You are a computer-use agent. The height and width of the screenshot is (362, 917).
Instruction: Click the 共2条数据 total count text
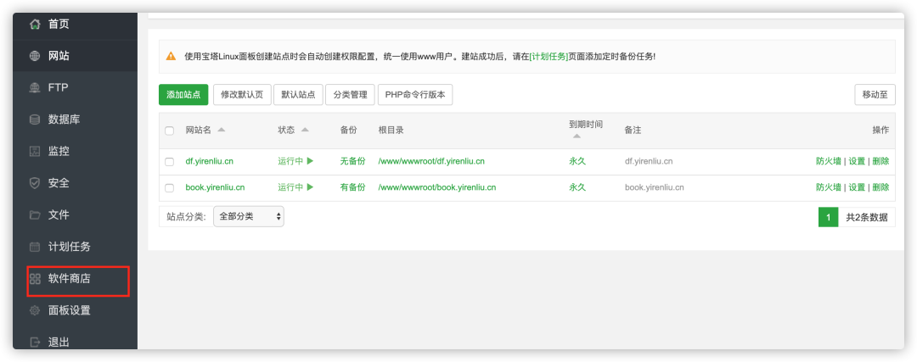tap(867, 217)
